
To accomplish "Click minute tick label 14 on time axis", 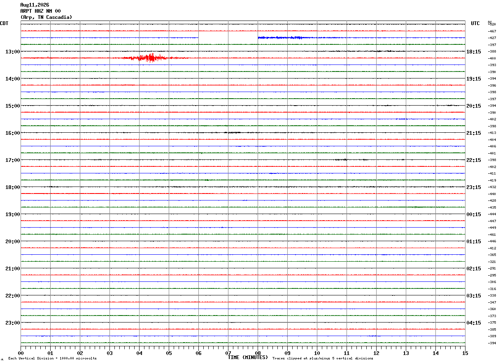I will pyautogui.click(x=435, y=353).
